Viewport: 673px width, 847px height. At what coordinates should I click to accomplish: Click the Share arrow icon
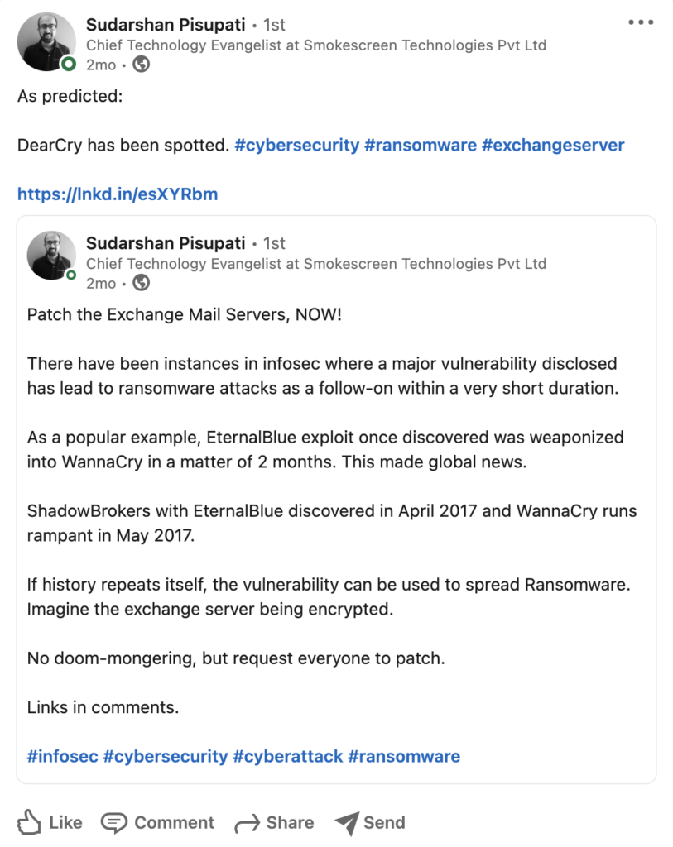tap(247, 823)
